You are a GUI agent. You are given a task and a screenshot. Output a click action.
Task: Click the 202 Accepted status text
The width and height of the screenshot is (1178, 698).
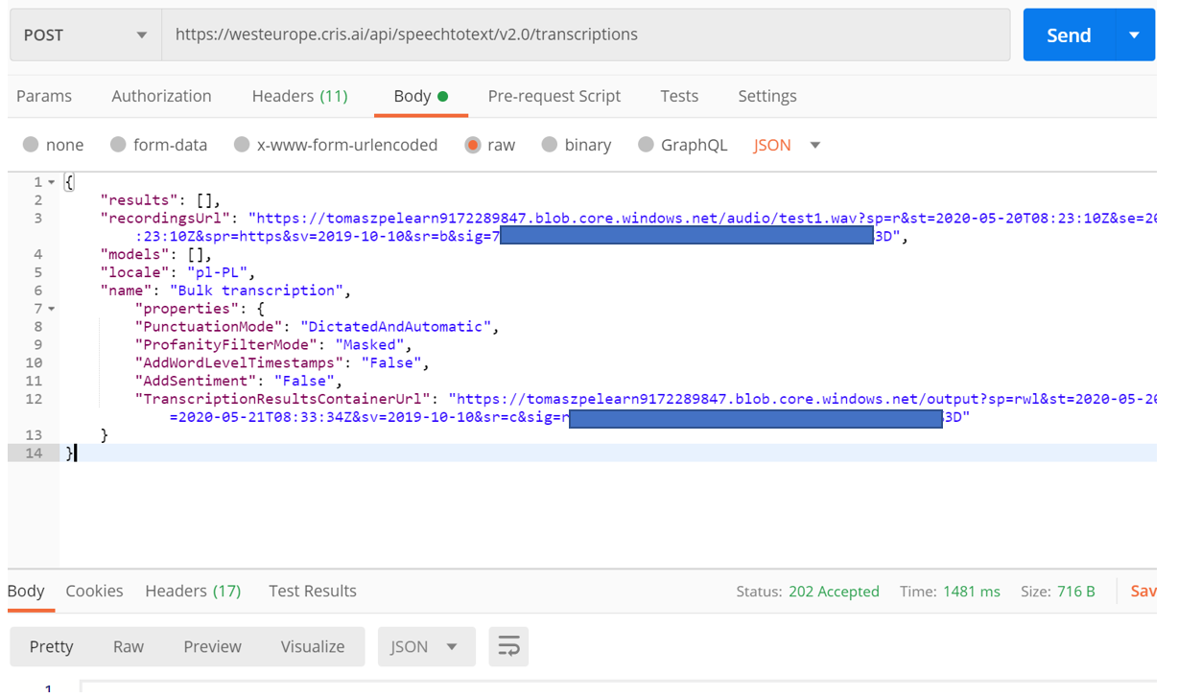[834, 592]
